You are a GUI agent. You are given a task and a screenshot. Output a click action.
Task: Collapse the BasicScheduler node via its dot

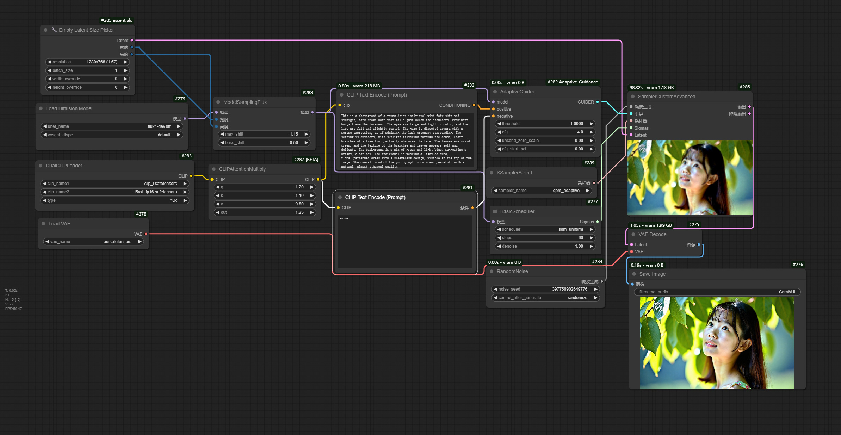pyautogui.click(x=495, y=211)
